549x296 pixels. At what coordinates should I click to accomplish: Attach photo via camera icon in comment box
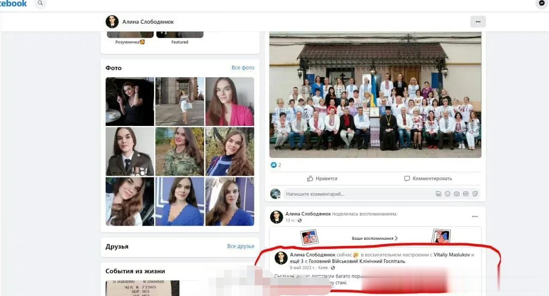(457, 194)
